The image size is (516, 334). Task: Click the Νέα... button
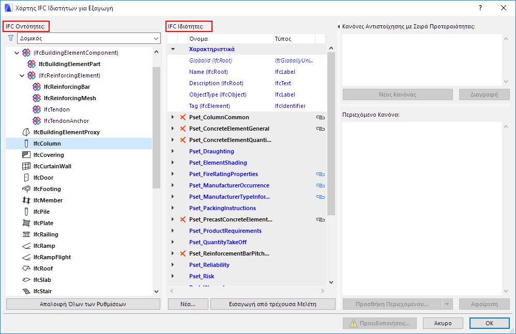point(188,304)
